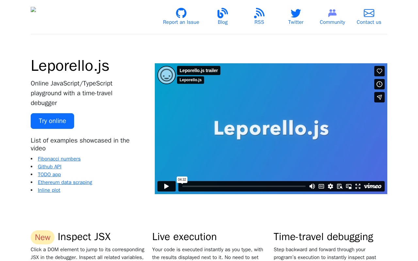Open the TODO app example
This screenshot has width=418, height=261.
pos(49,175)
